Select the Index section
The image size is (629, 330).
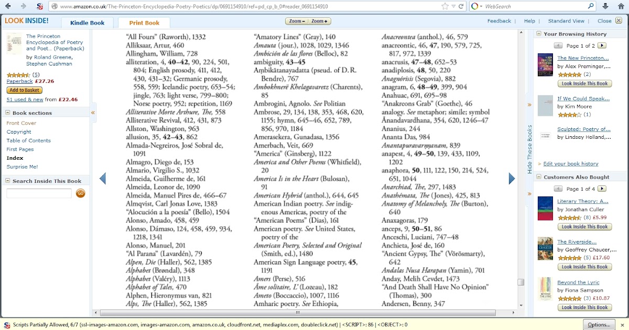[x=15, y=158]
